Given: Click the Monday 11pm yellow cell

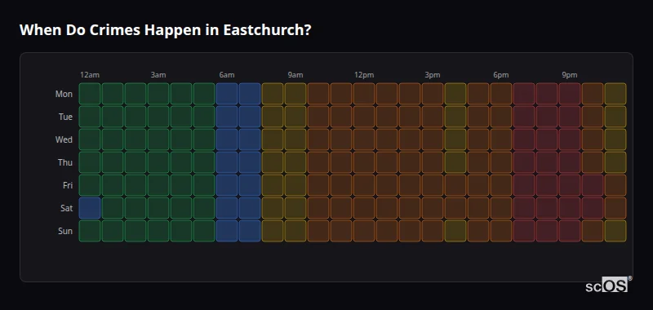Looking at the screenshot, I should click(615, 94).
